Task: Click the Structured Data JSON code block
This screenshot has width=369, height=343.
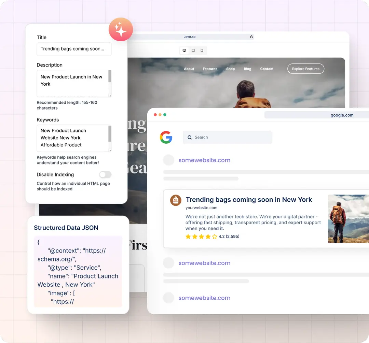Action: tap(78, 272)
